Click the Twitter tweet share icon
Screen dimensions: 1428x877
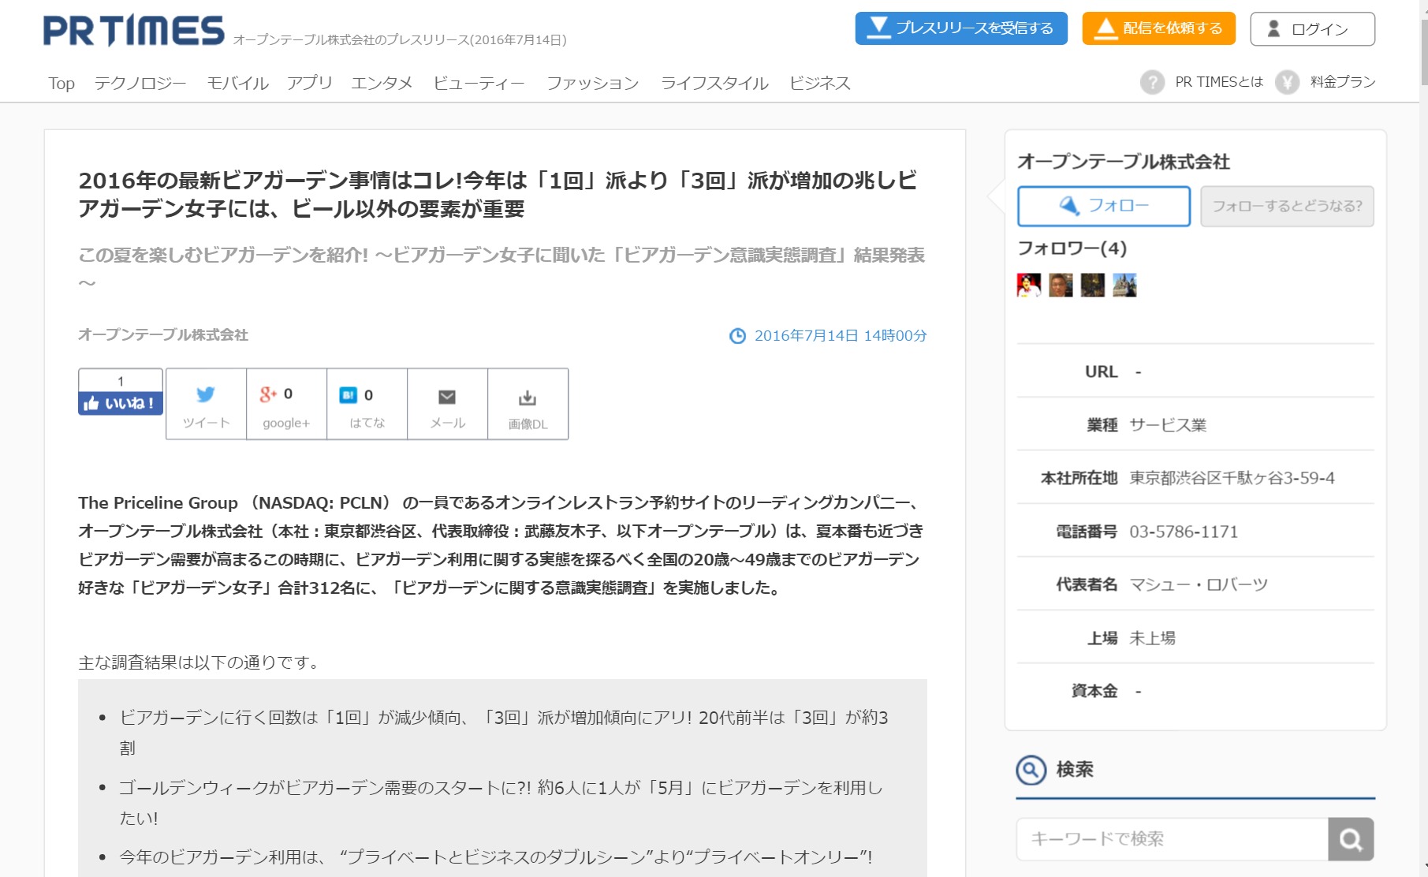coord(206,395)
